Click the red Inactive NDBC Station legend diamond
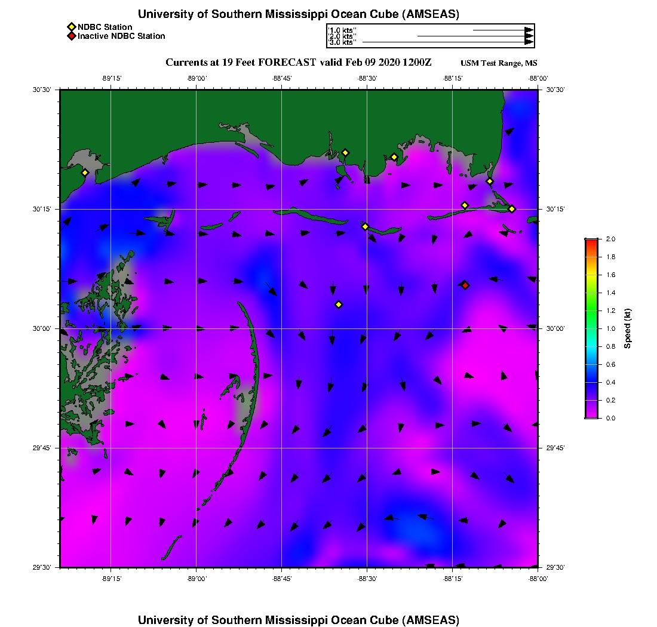Screen dimensions: 657x627 71,36
